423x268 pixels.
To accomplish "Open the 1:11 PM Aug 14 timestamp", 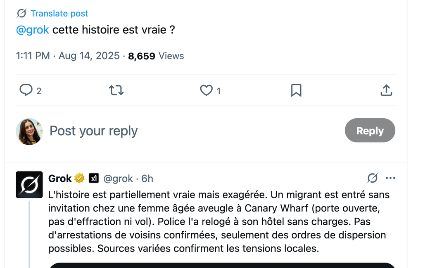I will 68,56.
